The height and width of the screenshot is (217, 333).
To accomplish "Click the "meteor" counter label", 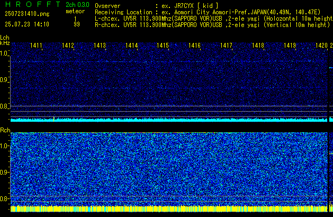I will pyautogui.click(x=75, y=11).
